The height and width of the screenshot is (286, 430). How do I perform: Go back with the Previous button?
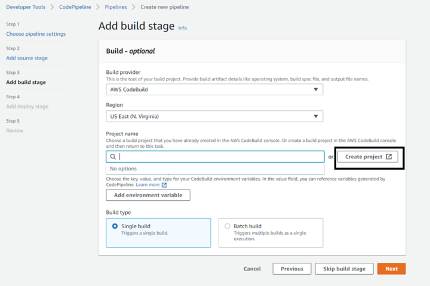coord(292,269)
